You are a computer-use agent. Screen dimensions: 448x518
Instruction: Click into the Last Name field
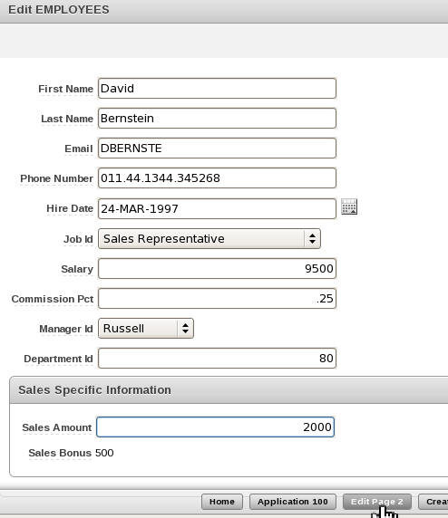[x=217, y=119]
